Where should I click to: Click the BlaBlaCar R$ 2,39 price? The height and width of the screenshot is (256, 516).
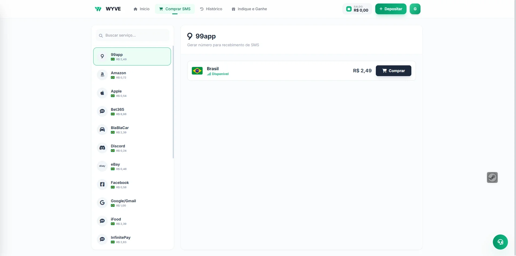point(121,132)
